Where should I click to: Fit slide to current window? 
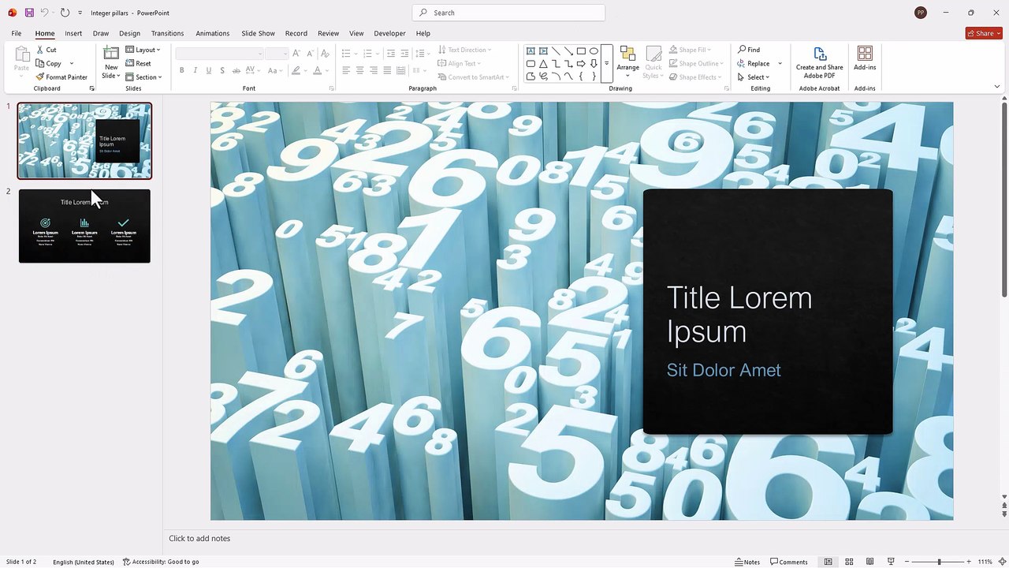1002,562
